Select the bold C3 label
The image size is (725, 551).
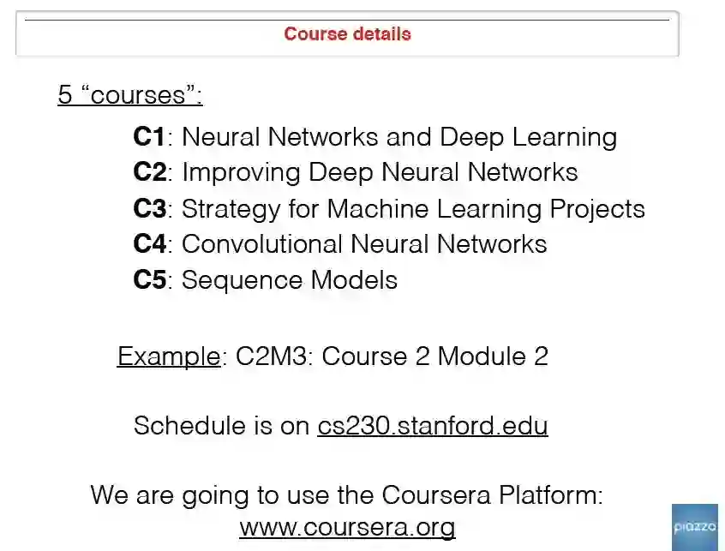pyautogui.click(x=150, y=208)
